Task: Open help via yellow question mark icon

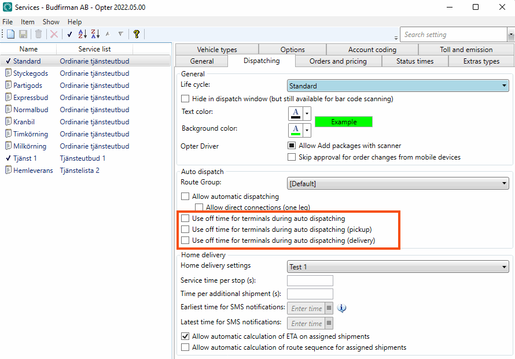Action: 137,35
